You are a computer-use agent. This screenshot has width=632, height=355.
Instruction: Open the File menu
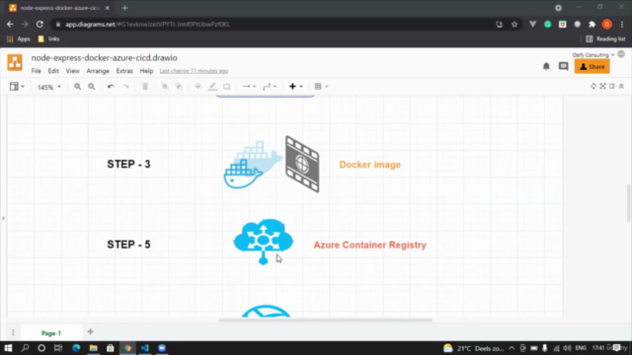click(x=37, y=71)
